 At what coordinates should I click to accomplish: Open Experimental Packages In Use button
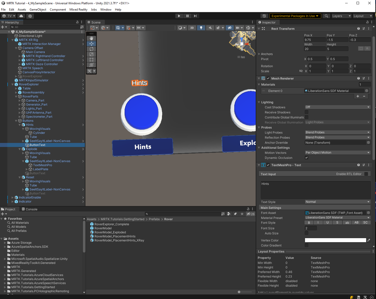point(295,16)
